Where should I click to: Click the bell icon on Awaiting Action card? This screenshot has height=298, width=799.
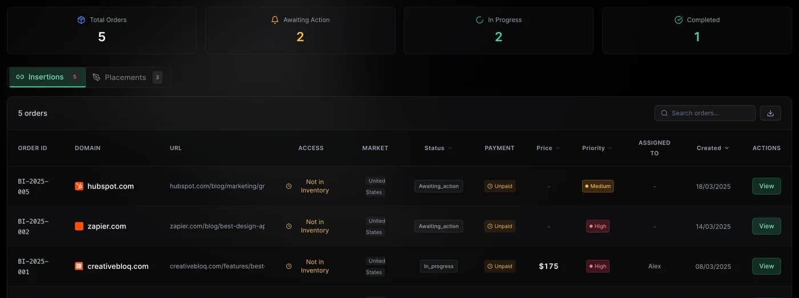tap(275, 20)
